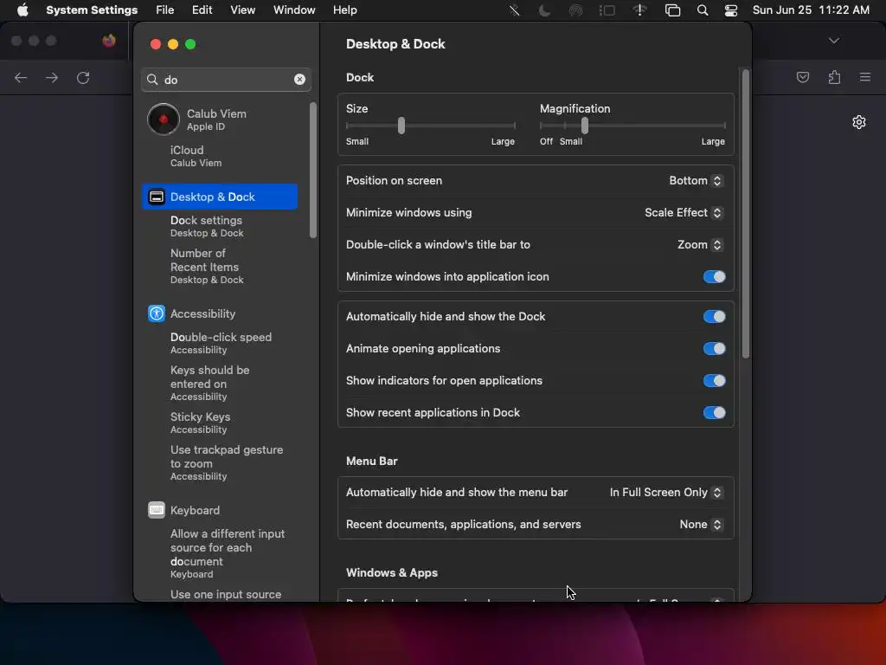Open Automatically hide and show menu bar dropdown

point(665,492)
